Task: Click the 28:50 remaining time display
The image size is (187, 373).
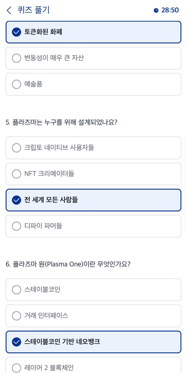Action: click(x=170, y=10)
